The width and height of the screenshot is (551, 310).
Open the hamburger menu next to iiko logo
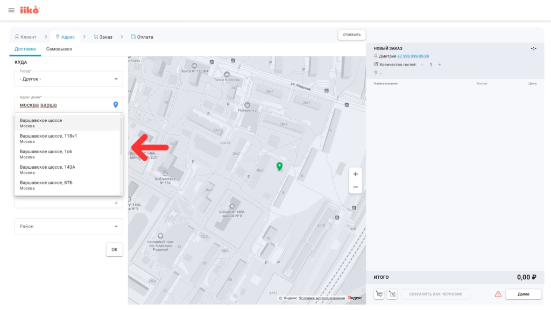tap(11, 10)
